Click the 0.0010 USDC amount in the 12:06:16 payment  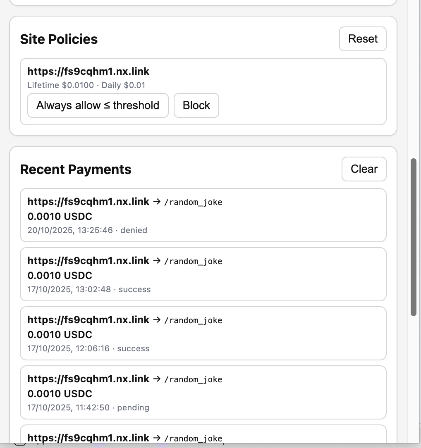[60, 334]
